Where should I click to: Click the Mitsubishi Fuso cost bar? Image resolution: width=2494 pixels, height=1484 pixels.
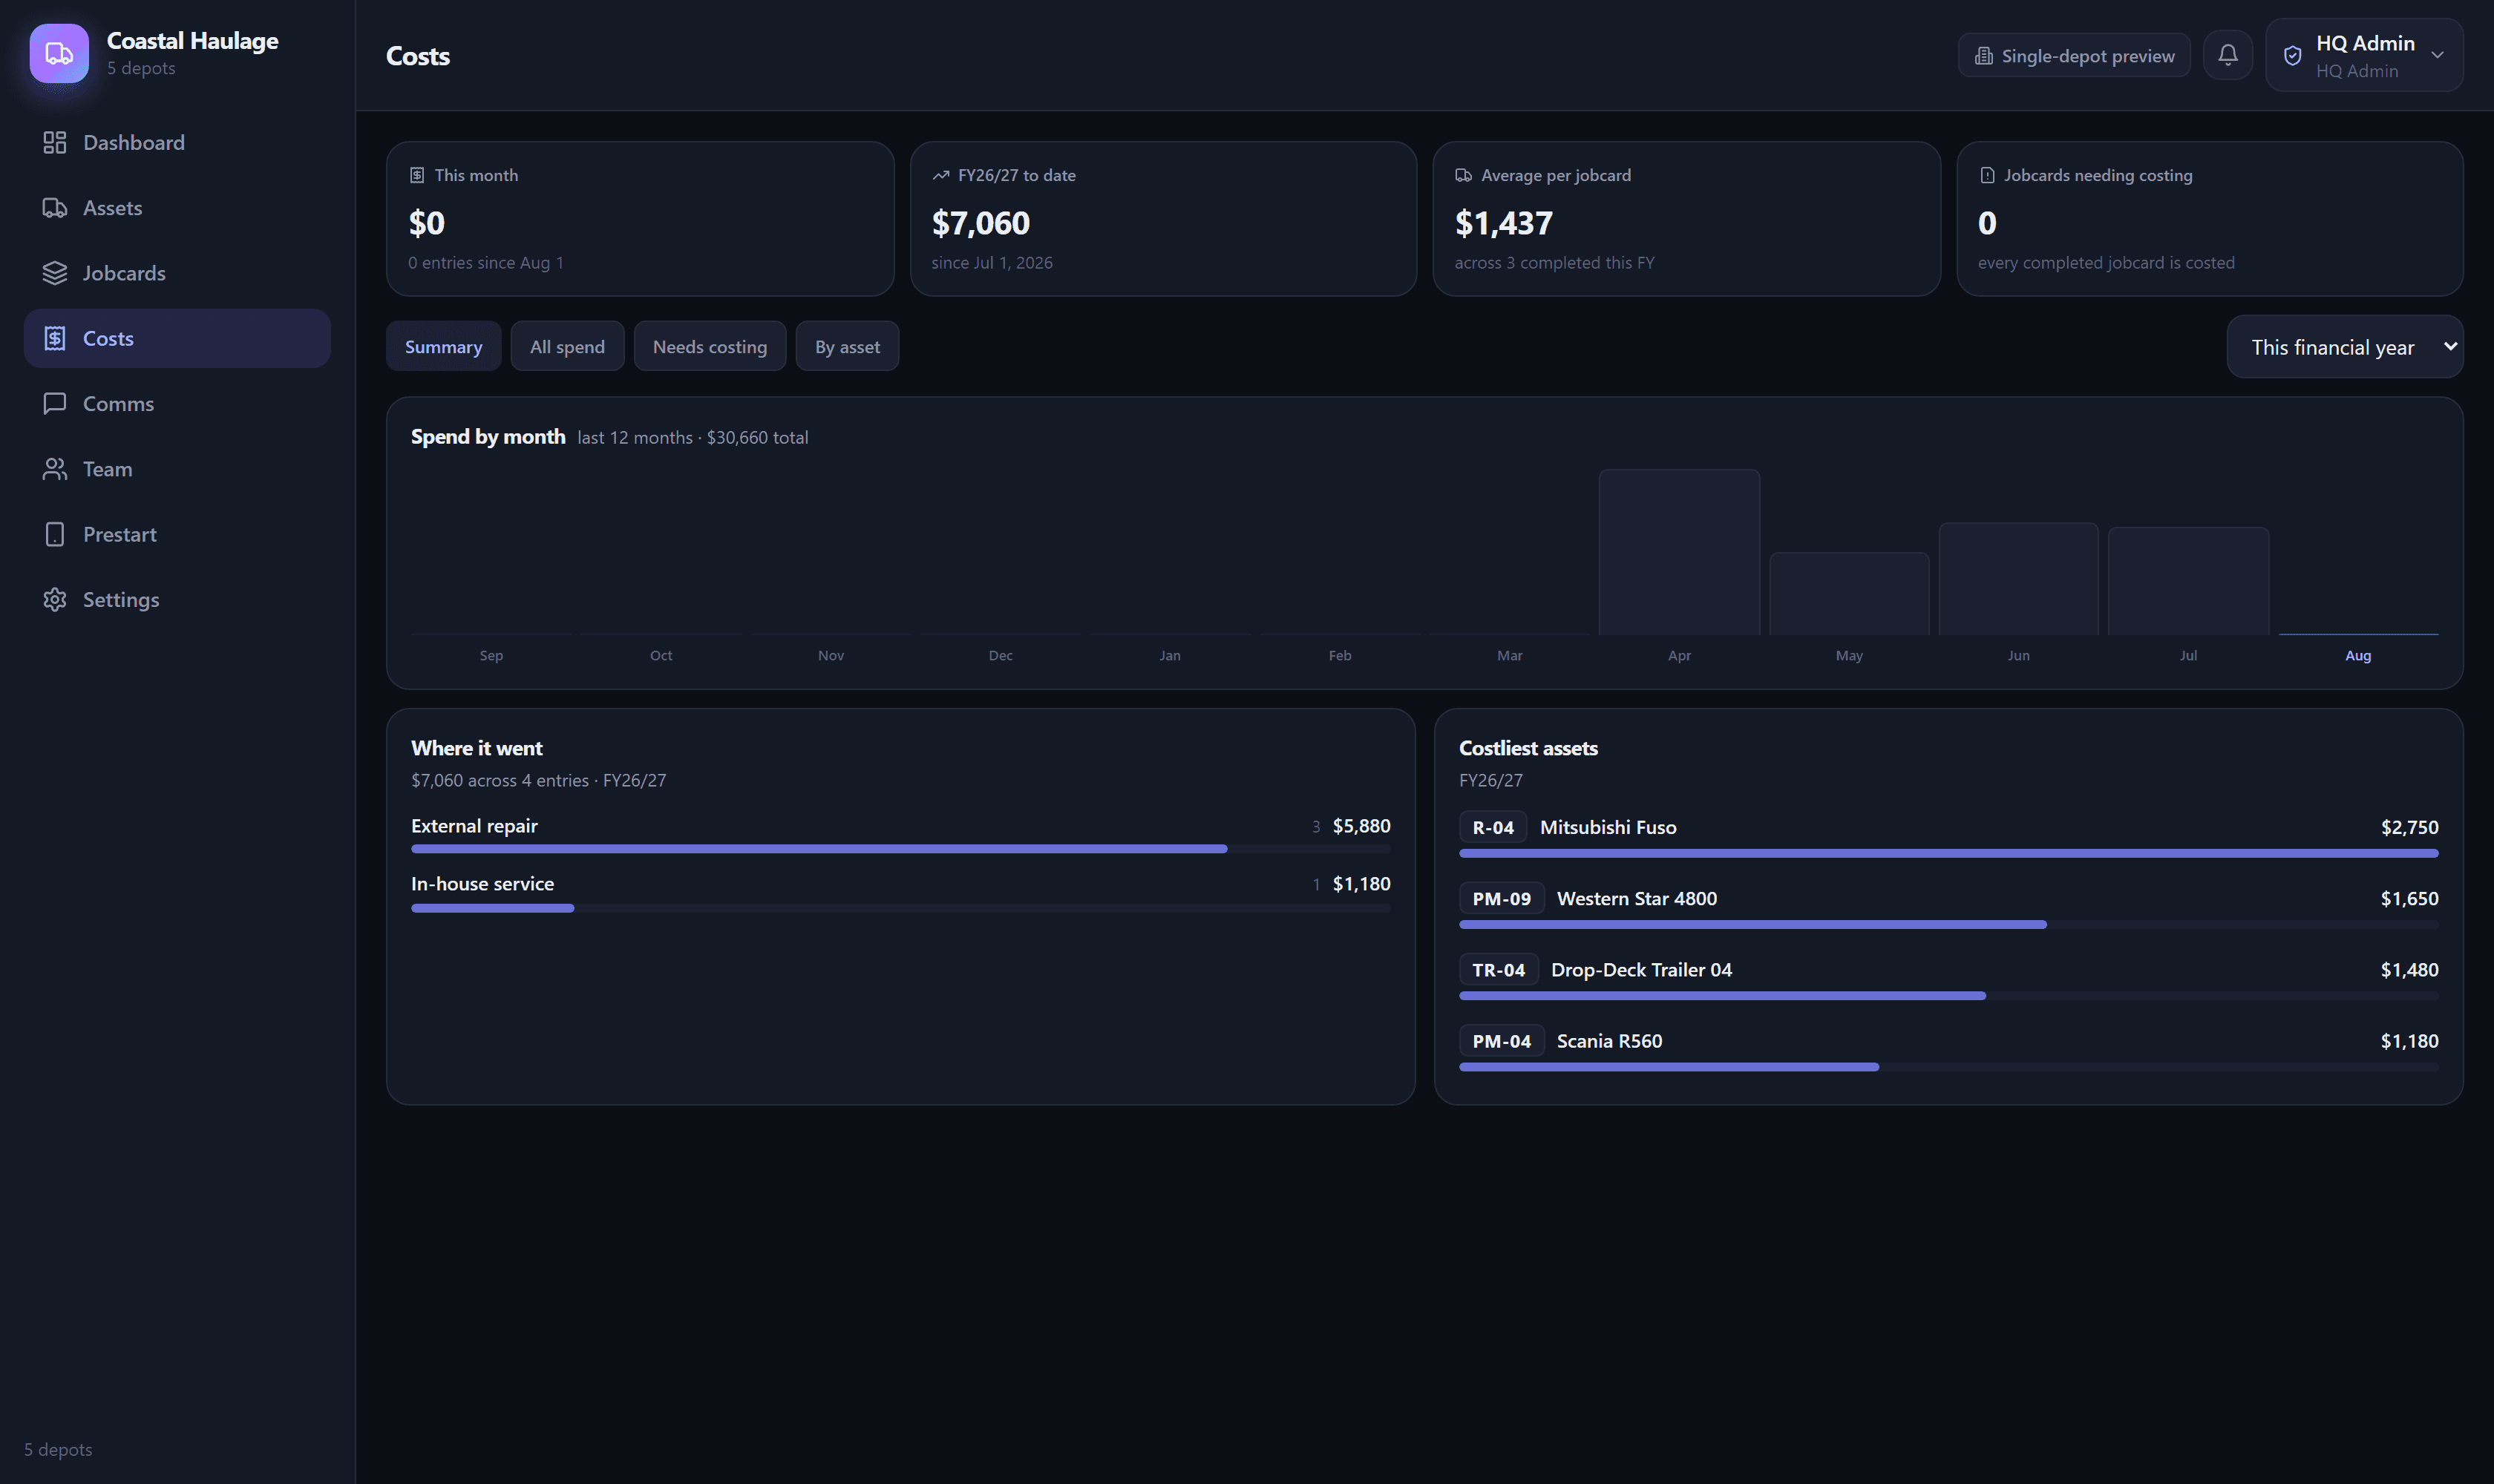(1948, 854)
